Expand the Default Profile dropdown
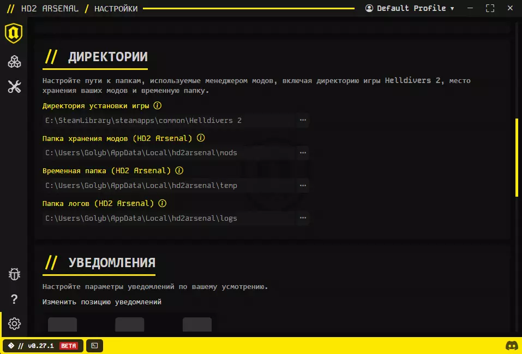The width and height of the screenshot is (522, 354). pyautogui.click(x=410, y=8)
